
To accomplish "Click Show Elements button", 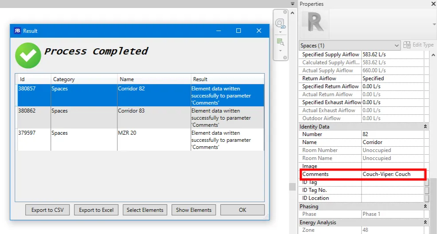I will click(194, 210).
